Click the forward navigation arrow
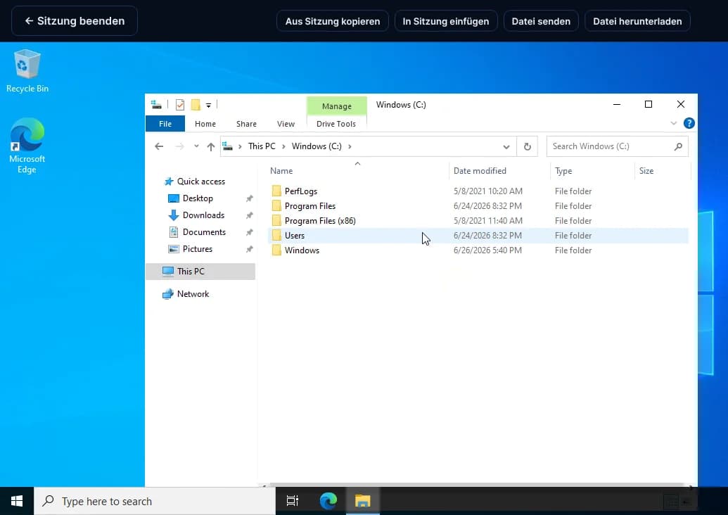Image resolution: width=728 pixels, height=515 pixels. pos(179,147)
